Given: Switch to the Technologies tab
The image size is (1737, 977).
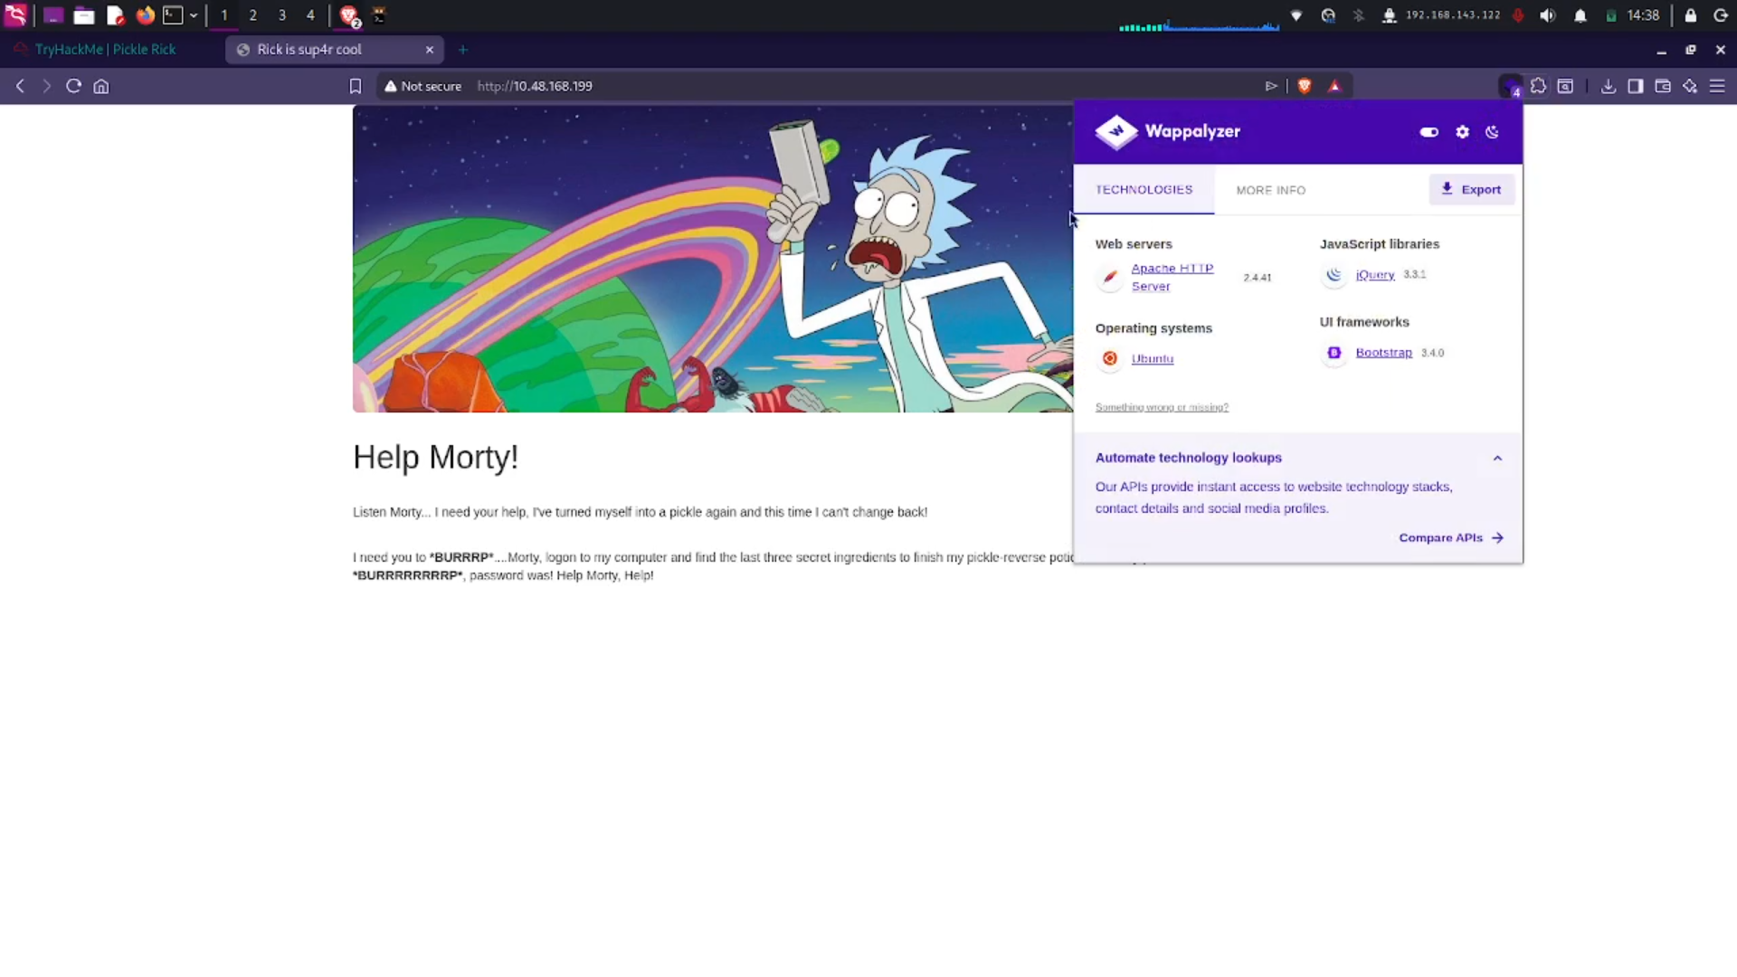Looking at the screenshot, I should click(x=1144, y=190).
